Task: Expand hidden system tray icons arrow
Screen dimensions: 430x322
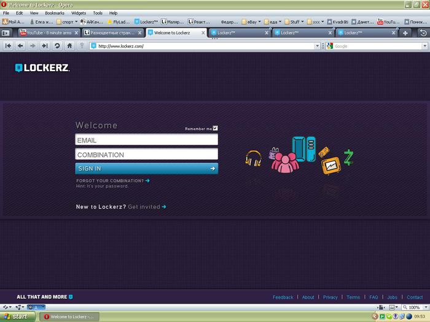Action: 375,317
